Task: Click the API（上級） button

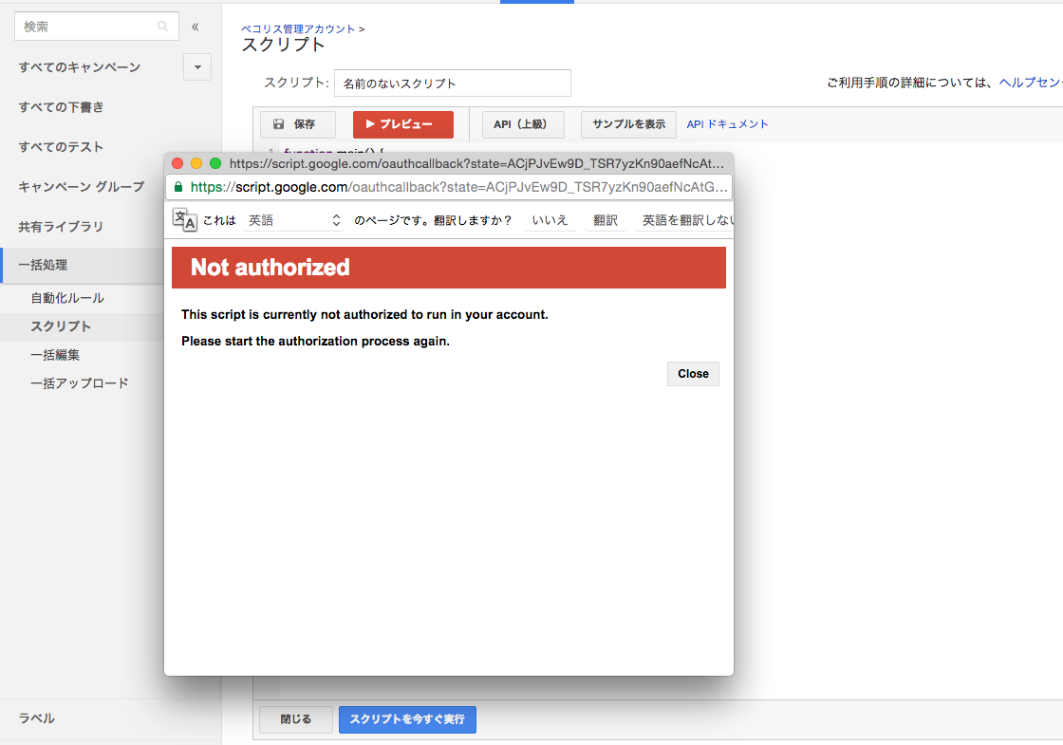Action: [523, 124]
